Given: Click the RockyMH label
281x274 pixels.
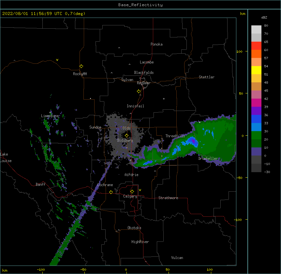Looking at the screenshot, I should point(80,74).
